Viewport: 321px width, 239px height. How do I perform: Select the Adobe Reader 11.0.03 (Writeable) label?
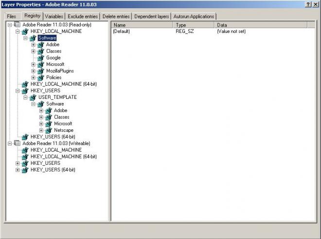pyautogui.click(x=56, y=143)
